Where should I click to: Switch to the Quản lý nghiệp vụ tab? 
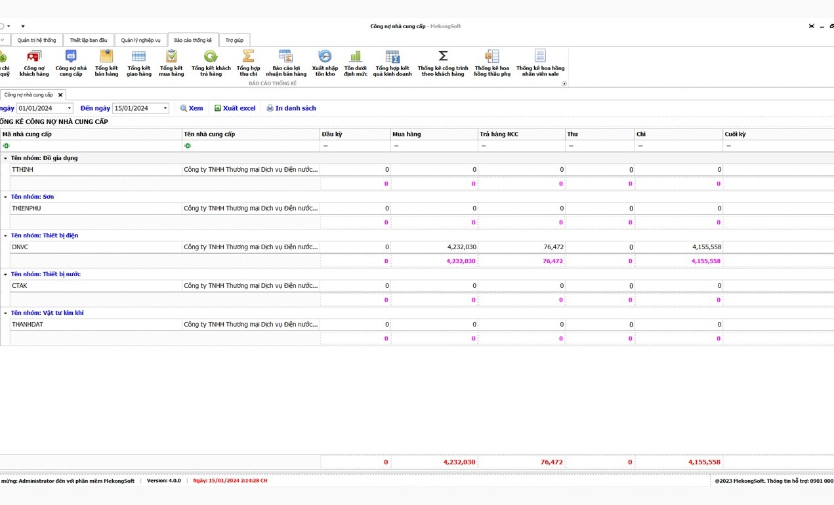(x=140, y=41)
